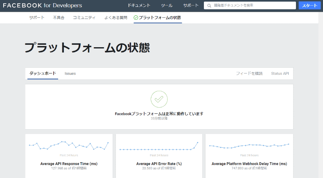Open the サポート menu in top header
This screenshot has width=323, height=178.
pyautogui.click(x=191, y=5)
